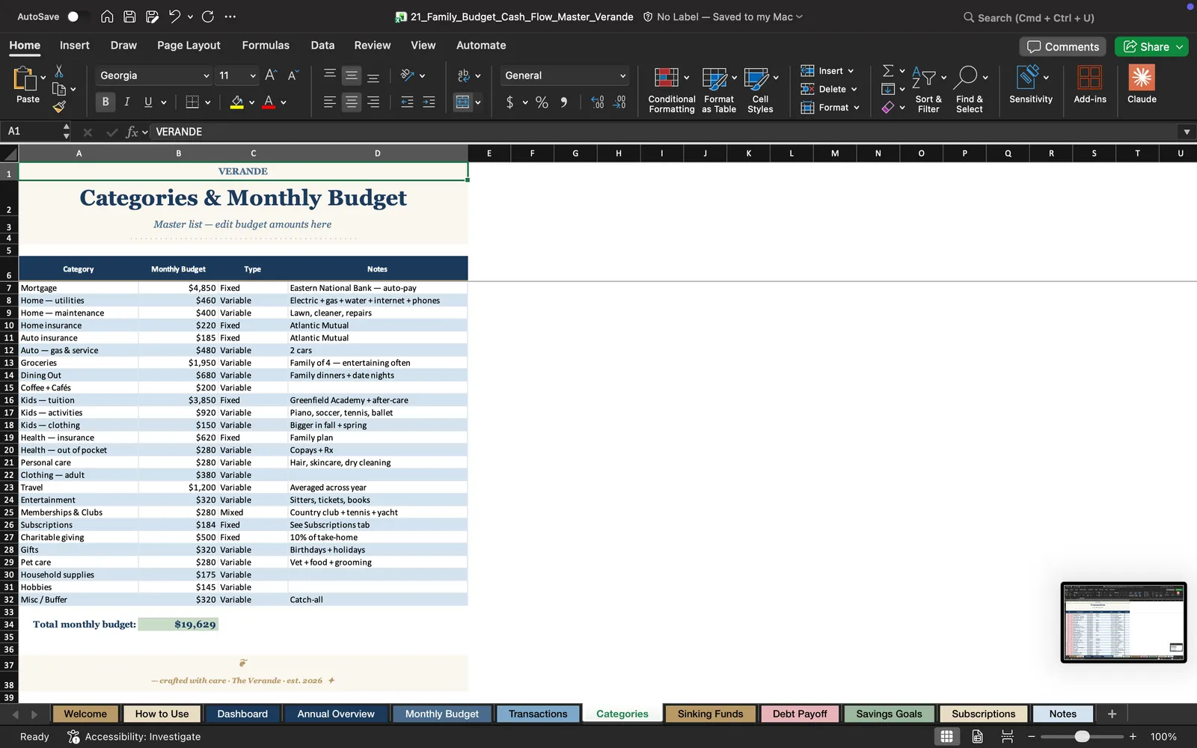The width and height of the screenshot is (1197, 748).
Task: Open Conditional Formatting menu
Action: (671, 90)
